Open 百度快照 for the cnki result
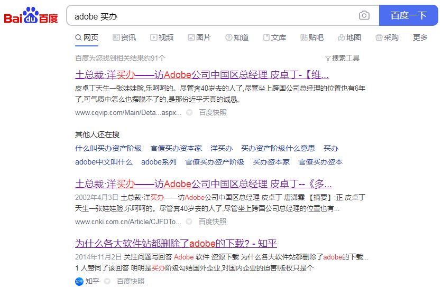442x289 pixels. click(x=213, y=221)
